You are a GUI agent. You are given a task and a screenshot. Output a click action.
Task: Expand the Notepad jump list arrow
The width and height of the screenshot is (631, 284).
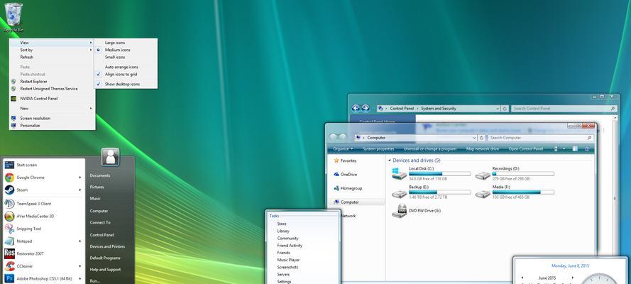[x=80, y=241]
